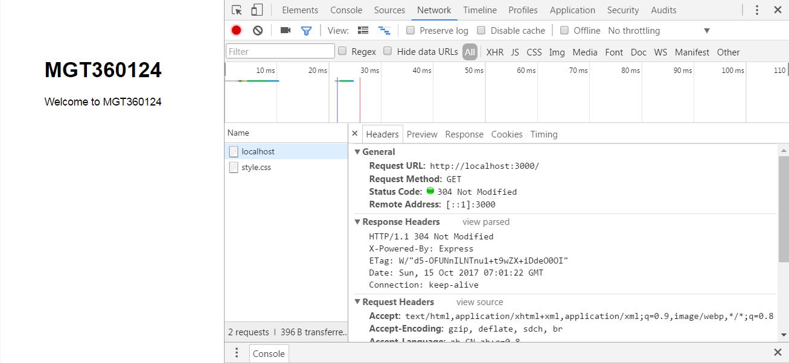This screenshot has height=363, width=789.
Task: Enable the Preserve log checkbox
Action: click(x=410, y=30)
